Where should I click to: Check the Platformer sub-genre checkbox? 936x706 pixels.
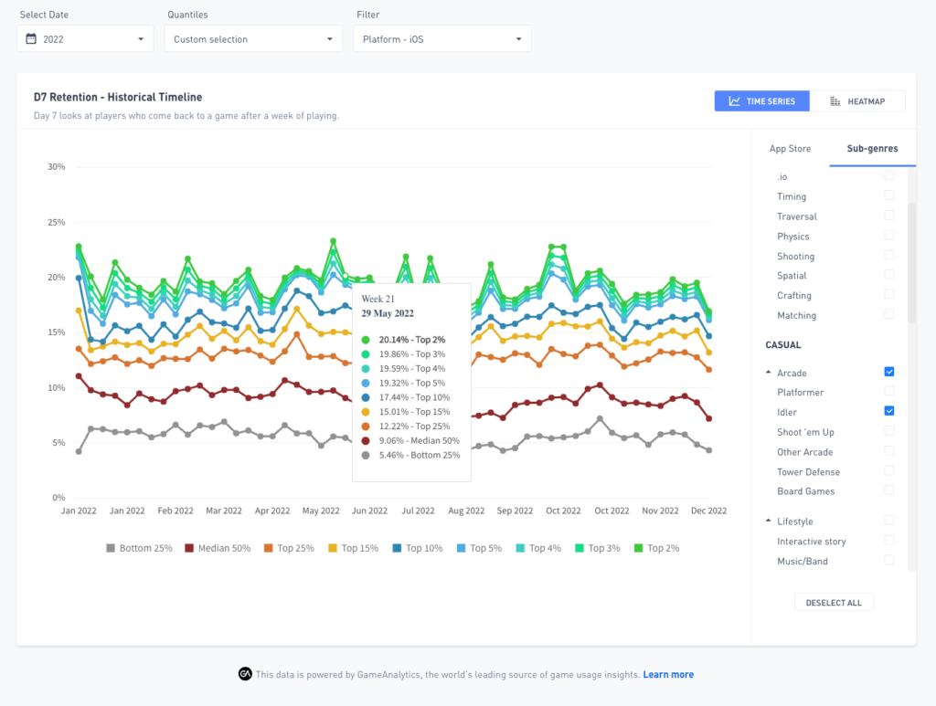pos(888,391)
